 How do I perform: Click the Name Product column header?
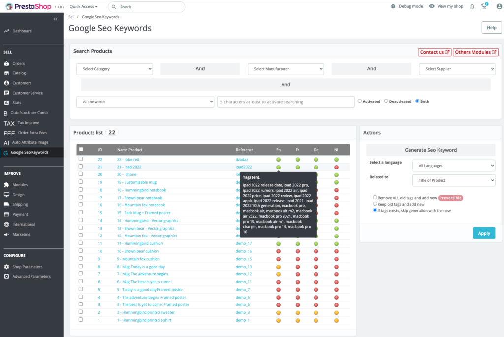[129, 150]
